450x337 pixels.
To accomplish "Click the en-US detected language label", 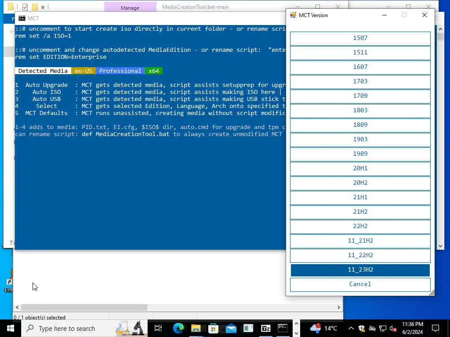I will point(83,71).
